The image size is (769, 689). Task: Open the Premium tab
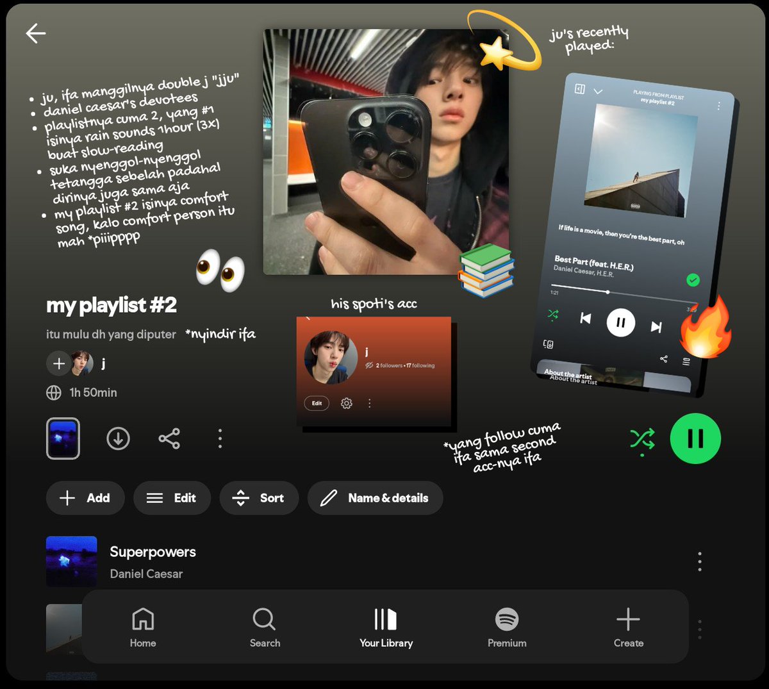point(507,627)
